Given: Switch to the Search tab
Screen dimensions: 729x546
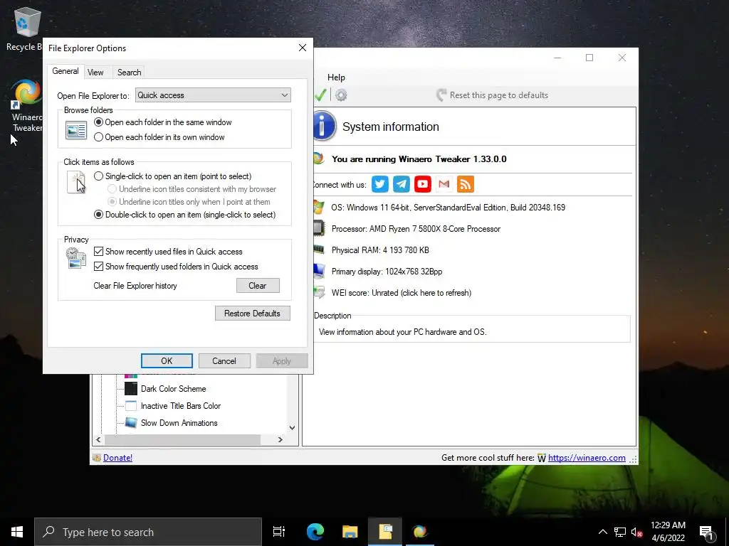Looking at the screenshot, I should tap(129, 73).
